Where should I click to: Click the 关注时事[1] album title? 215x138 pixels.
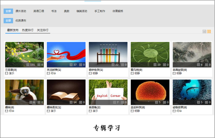(54, 70)
